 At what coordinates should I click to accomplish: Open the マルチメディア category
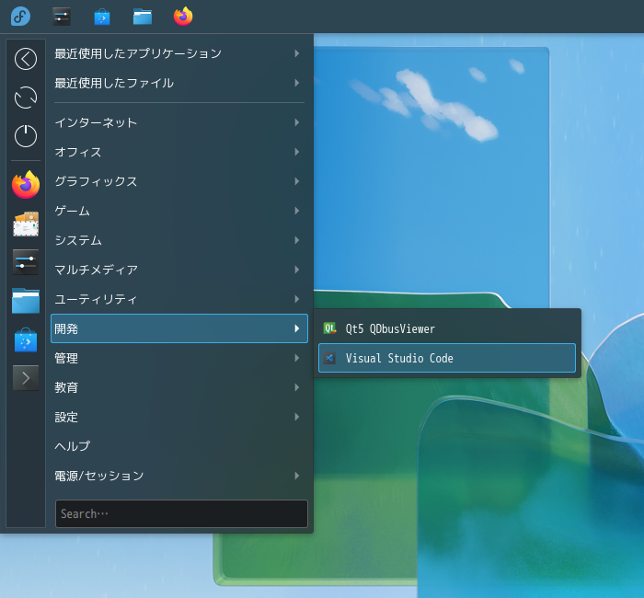179,270
